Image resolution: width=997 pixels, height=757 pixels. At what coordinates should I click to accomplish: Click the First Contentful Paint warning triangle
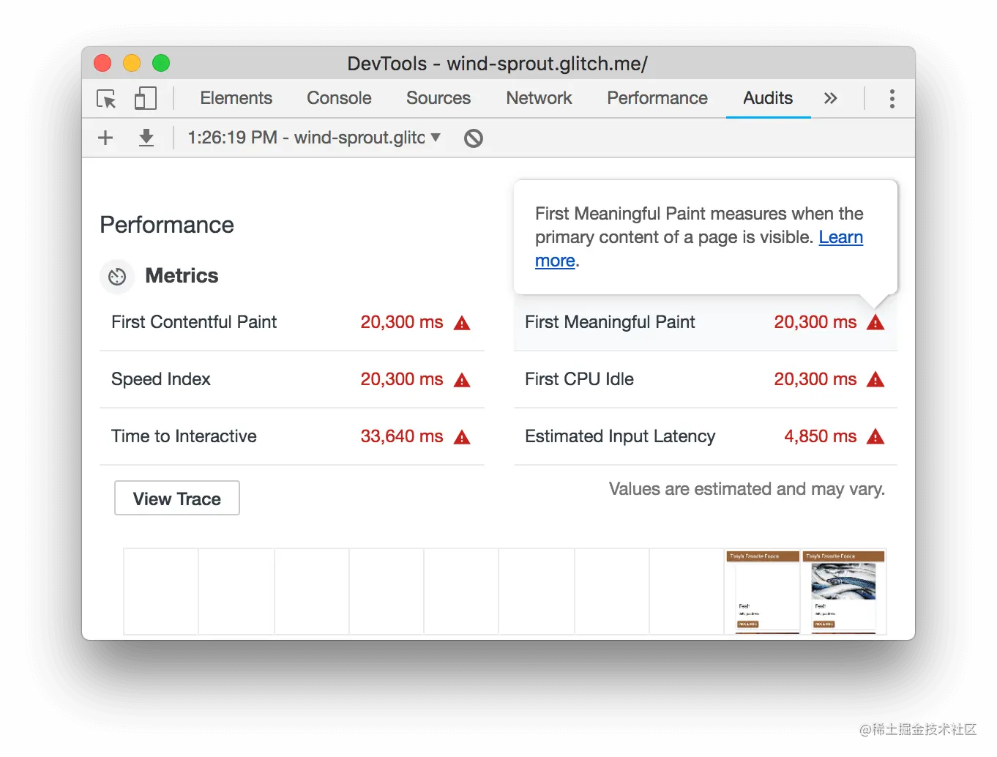[x=462, y=323]
